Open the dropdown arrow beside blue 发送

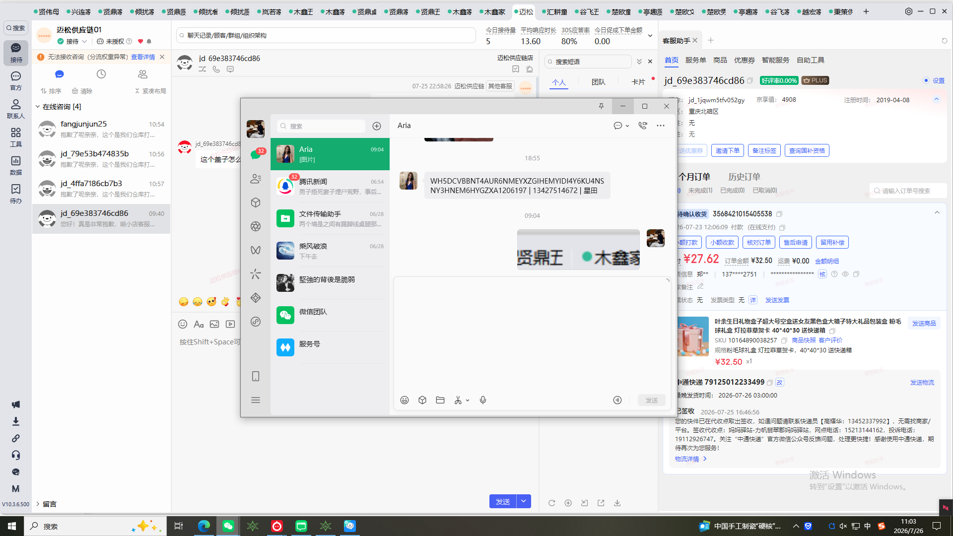(524, 501)
